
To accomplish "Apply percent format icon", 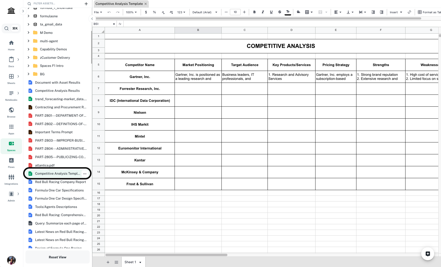I will 154,12.
